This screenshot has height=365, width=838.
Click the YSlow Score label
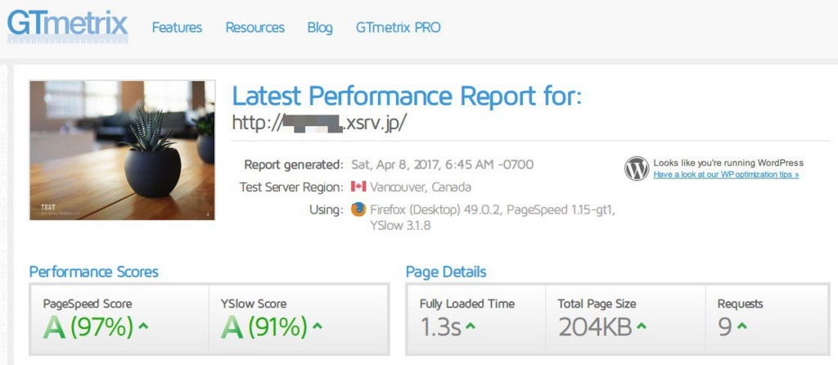click(x=254, y=304)
